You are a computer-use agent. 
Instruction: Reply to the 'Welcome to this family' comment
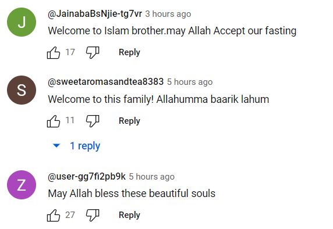point(129,121)
